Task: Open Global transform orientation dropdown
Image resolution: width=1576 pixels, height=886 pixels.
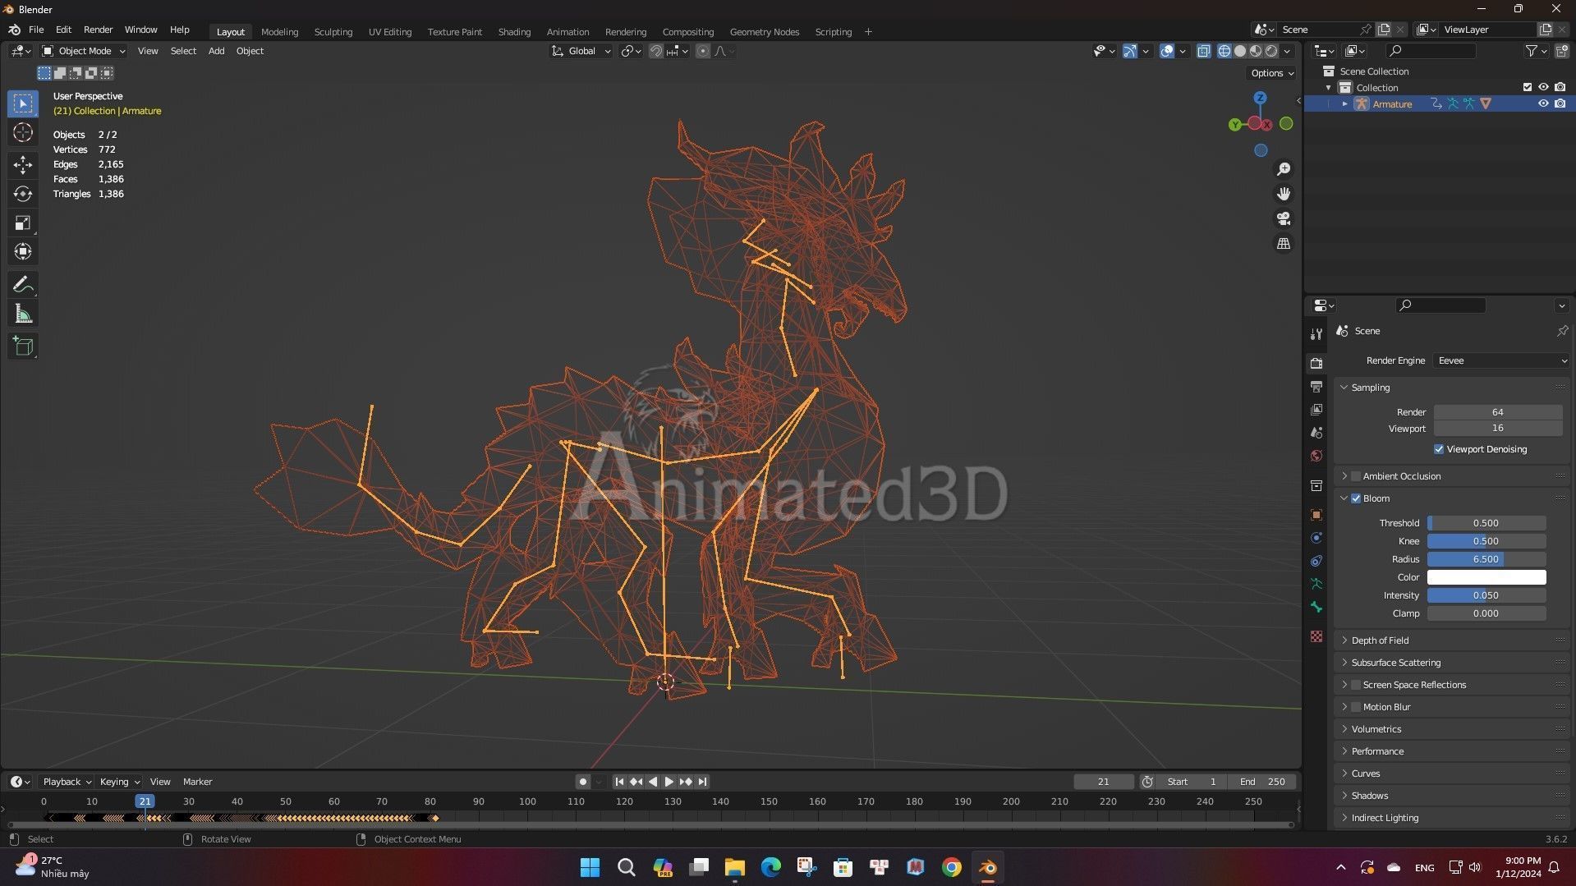Action: [x=581, y=51]
